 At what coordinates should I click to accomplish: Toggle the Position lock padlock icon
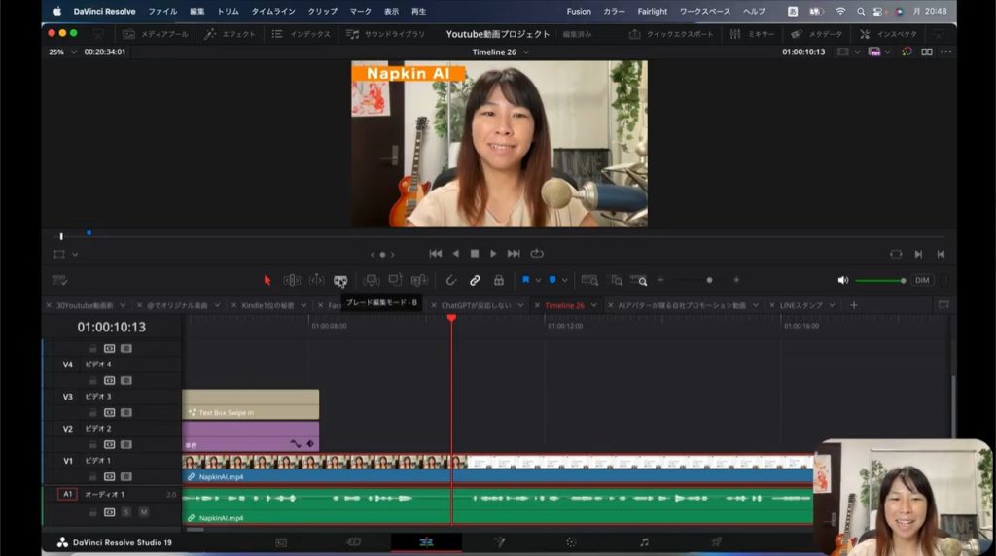pos(499,280)
